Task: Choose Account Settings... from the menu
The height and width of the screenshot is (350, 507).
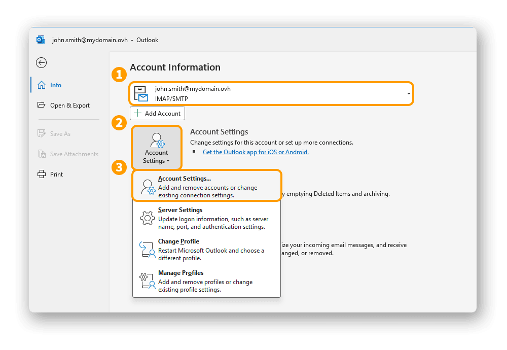Action: (207, 187)
